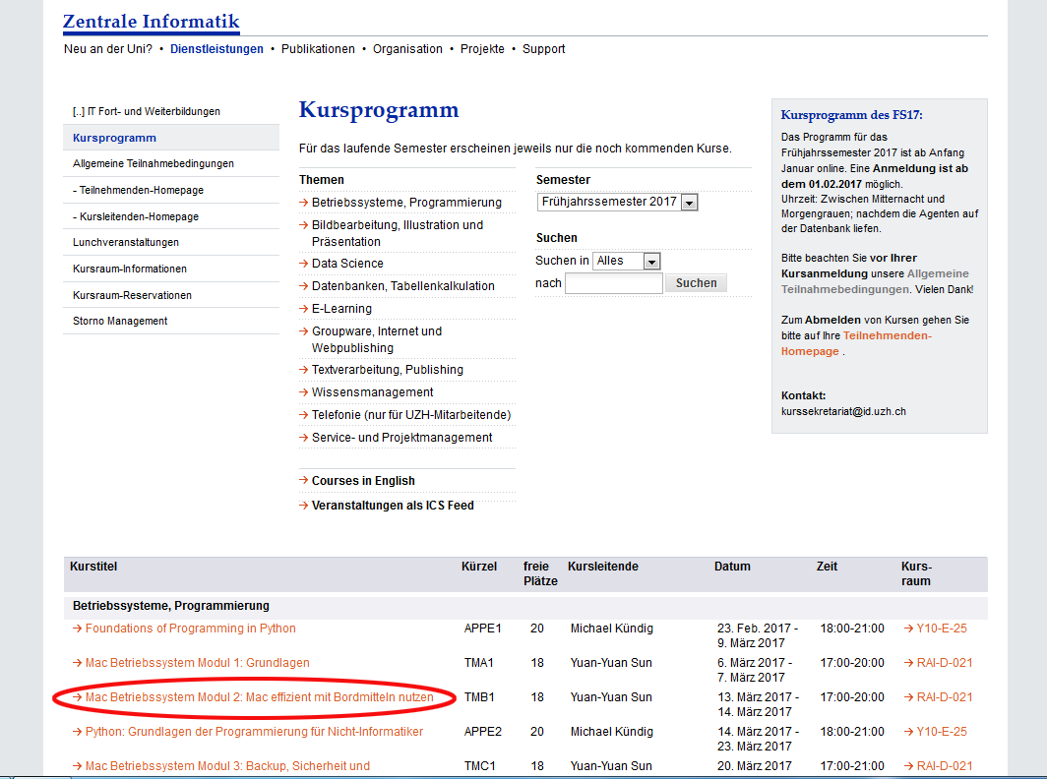
Task: Open Foundations of Programming in Python course
Action: 190,629
